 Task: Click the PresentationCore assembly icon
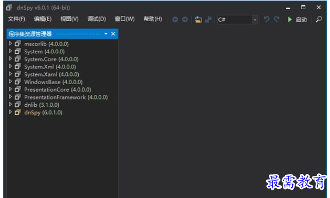(x=17, y=89)
